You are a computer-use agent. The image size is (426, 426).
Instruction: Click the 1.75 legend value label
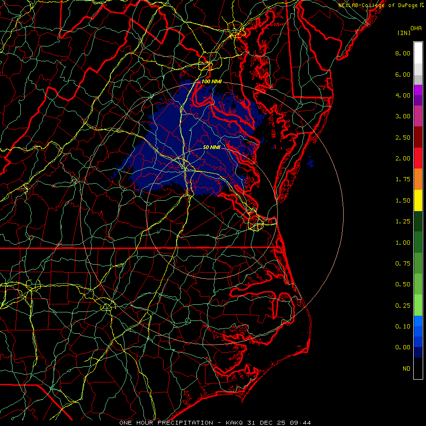pyautogui.click(x=403, y=179)
